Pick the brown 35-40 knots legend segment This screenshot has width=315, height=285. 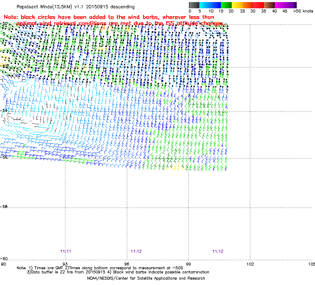269,5
